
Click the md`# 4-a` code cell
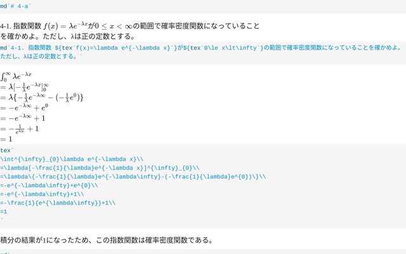pyautogui.click(x=14, y=6)
